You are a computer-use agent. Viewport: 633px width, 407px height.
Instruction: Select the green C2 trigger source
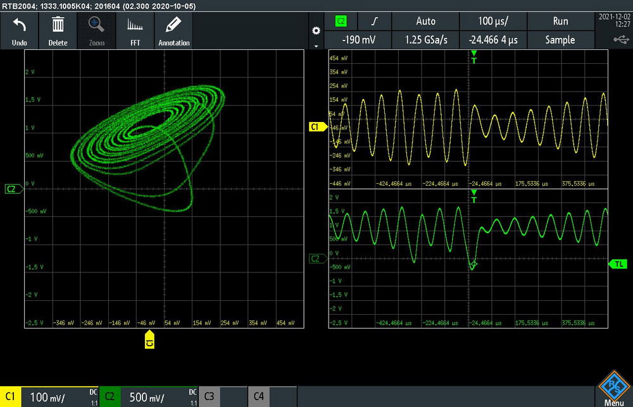click(341, 21)
